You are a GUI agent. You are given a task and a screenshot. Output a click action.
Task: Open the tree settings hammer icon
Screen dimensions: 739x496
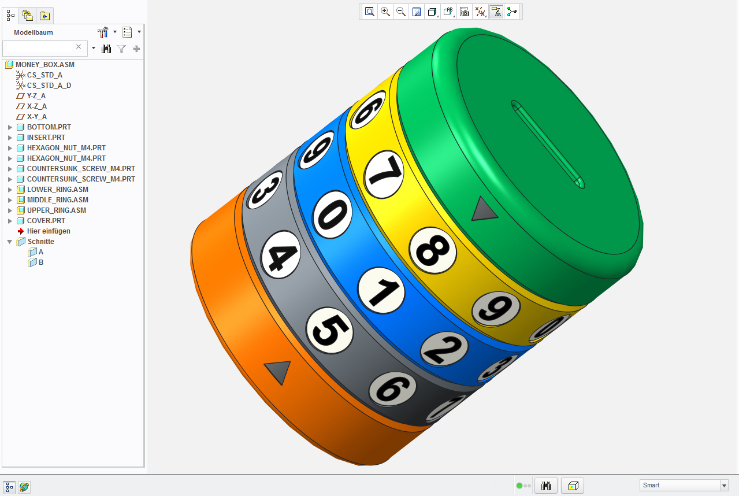[x=103, y=32]
